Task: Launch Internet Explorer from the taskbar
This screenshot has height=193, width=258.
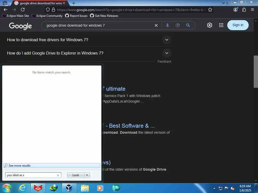Action: pos(22,188)
